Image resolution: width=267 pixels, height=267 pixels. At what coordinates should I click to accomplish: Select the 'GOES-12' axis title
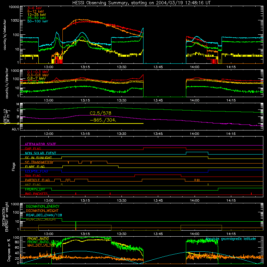click(x=5, y=117)
